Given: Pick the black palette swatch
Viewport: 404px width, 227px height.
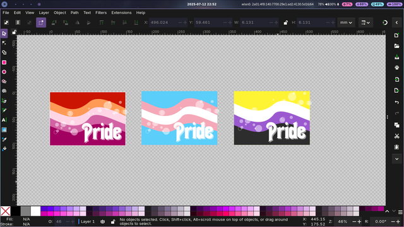Looking at the screenshot, I should [15, 211].
